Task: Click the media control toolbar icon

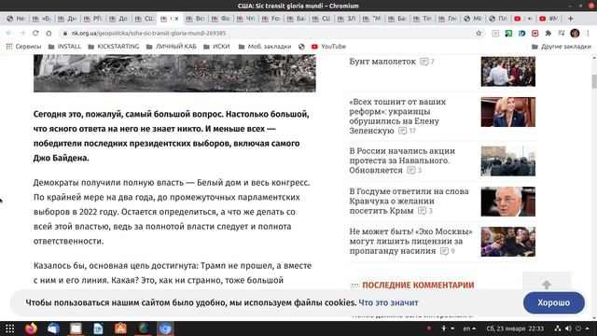Action: [562, 34]
